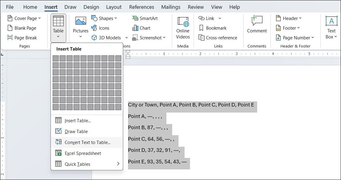Image resolution: width=341 pixels, height=180 pixels.
Task: Click the Link chain icon
Action: tap(202, 18)
